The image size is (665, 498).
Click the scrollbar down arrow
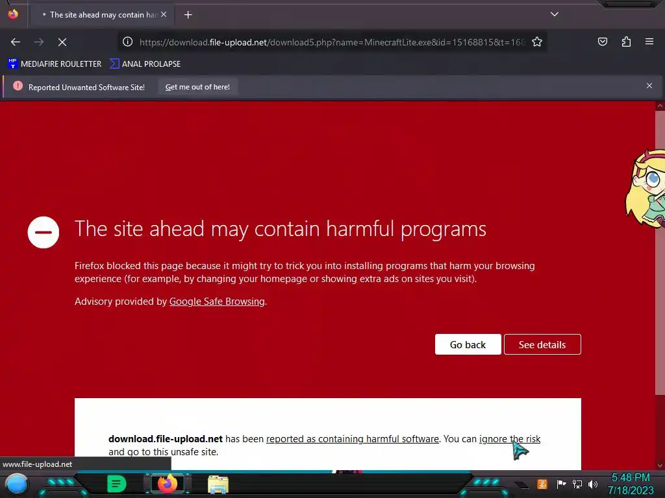pyautogui.click(x=660, y=465)
